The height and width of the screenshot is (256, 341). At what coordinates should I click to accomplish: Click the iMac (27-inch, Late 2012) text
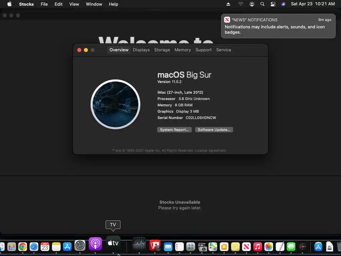[180, 92]
